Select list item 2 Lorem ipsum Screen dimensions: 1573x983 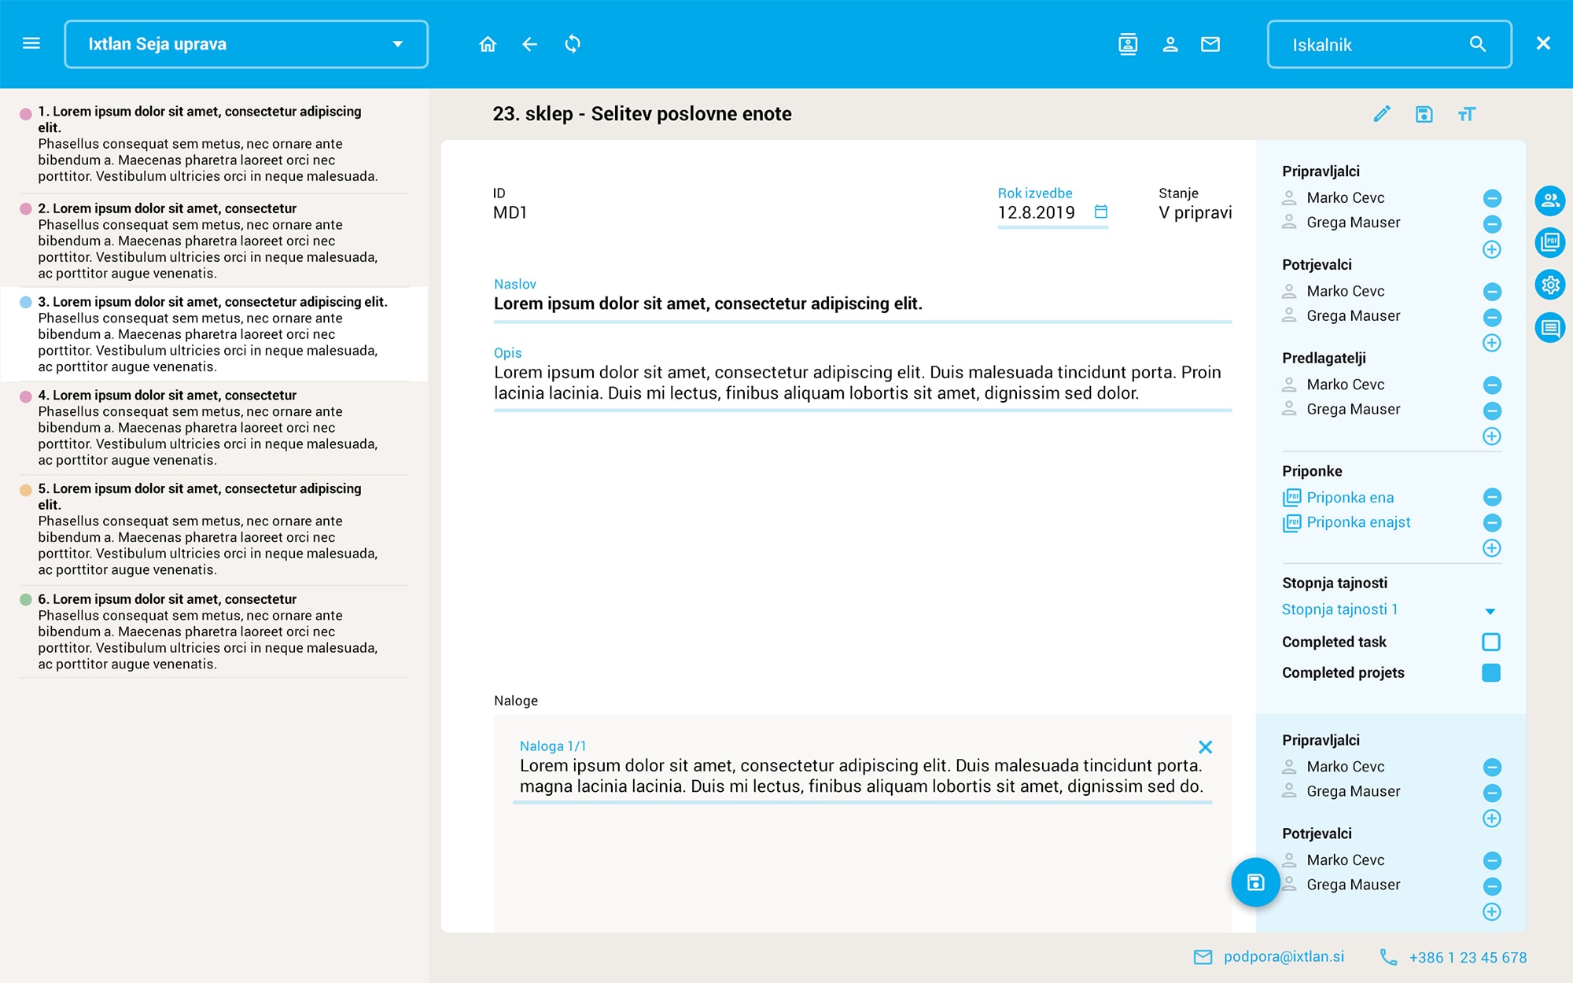click(x=214, y=241)
